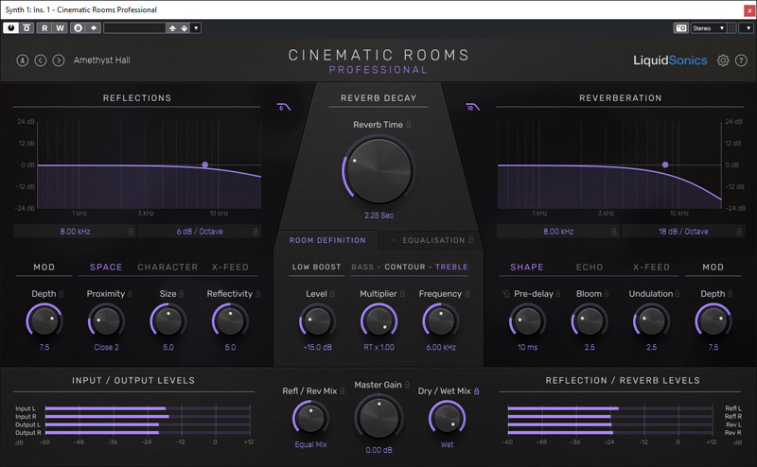
Task: Enable the host Write automation button
Action: 60,28
